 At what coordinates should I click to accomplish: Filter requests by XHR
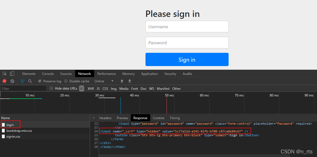91,89
